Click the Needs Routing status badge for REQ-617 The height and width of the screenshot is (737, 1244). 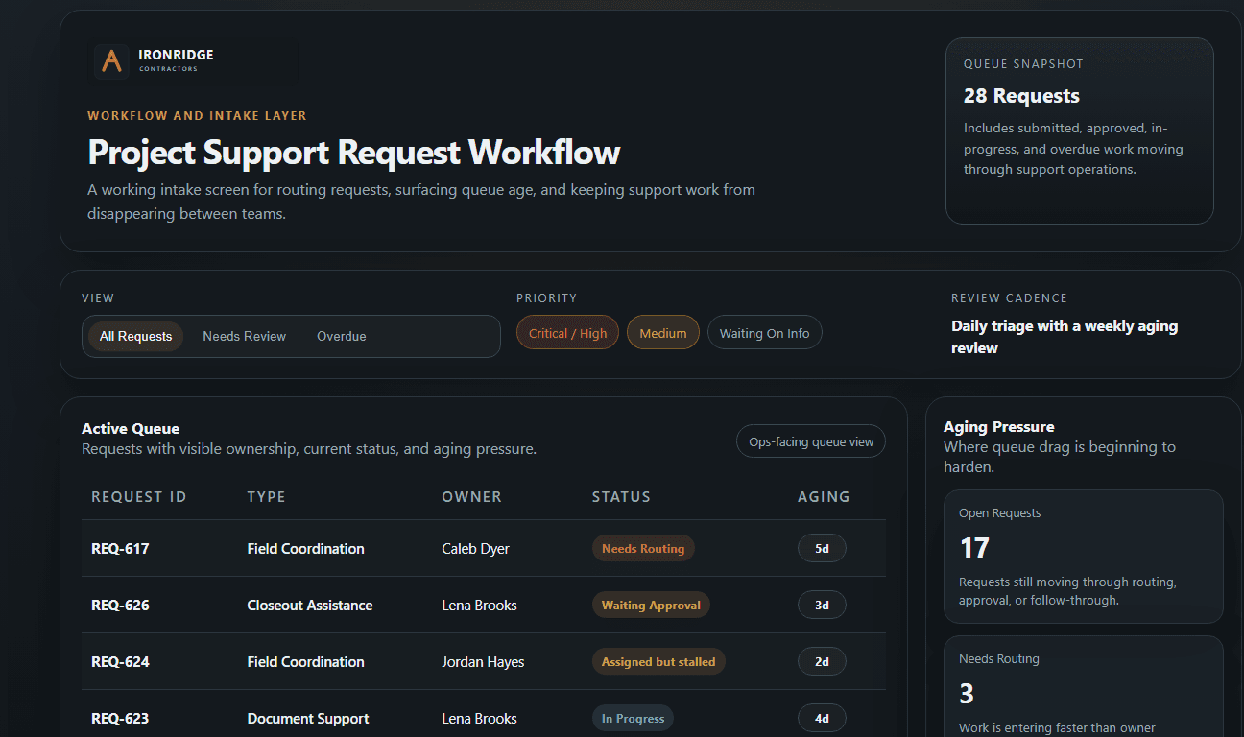point(643,548)
